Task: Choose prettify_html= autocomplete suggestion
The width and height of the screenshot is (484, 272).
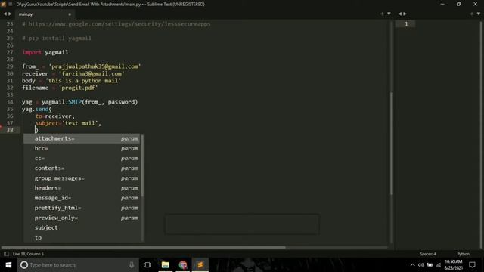Action: point(82,208)
